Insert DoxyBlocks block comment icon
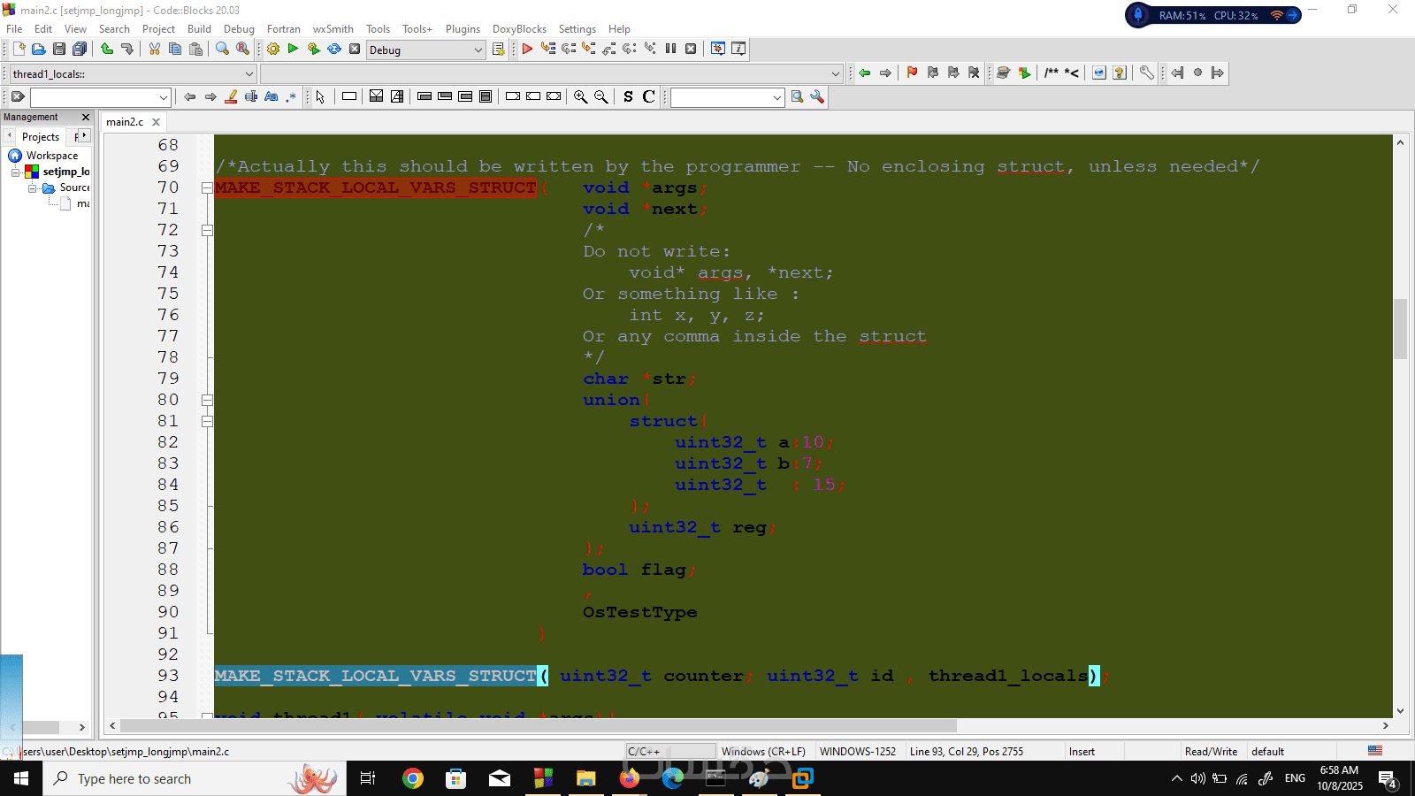 pyautogui.click(x=1051, y=73)
